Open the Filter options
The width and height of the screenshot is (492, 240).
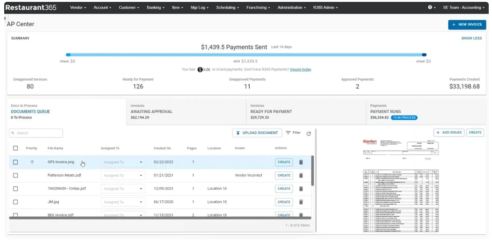pyautogui.click(x=293, y=133)
